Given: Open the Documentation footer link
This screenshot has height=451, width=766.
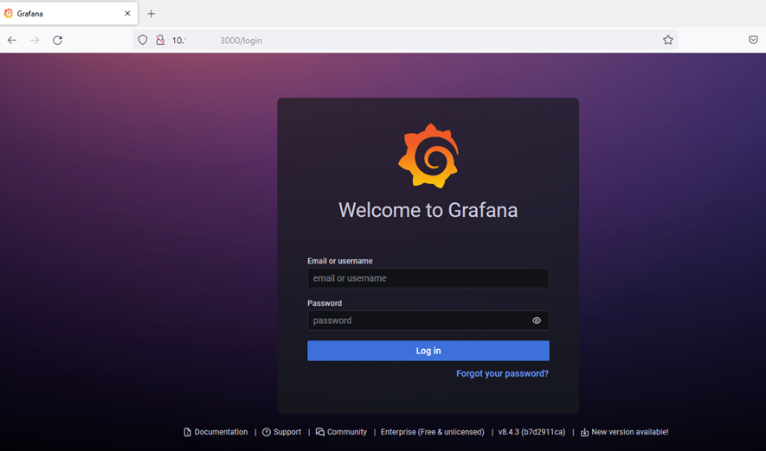Looking at the screenshot, I should 216,432.
